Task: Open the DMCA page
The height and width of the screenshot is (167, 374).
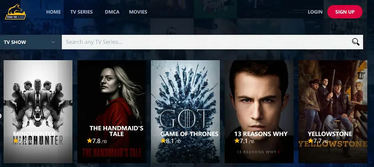Action: point(112,12)
